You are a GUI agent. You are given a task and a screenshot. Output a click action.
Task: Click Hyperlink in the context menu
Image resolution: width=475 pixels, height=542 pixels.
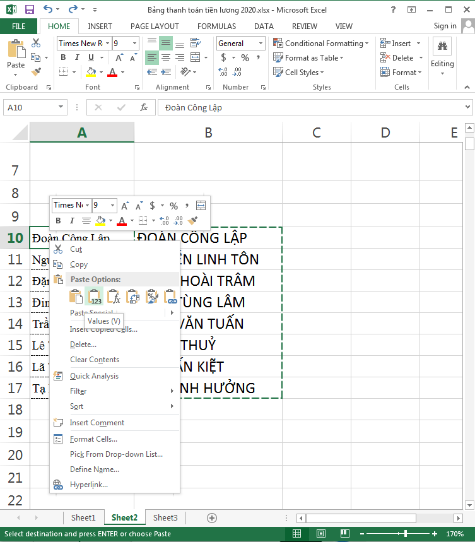(88, 485)
